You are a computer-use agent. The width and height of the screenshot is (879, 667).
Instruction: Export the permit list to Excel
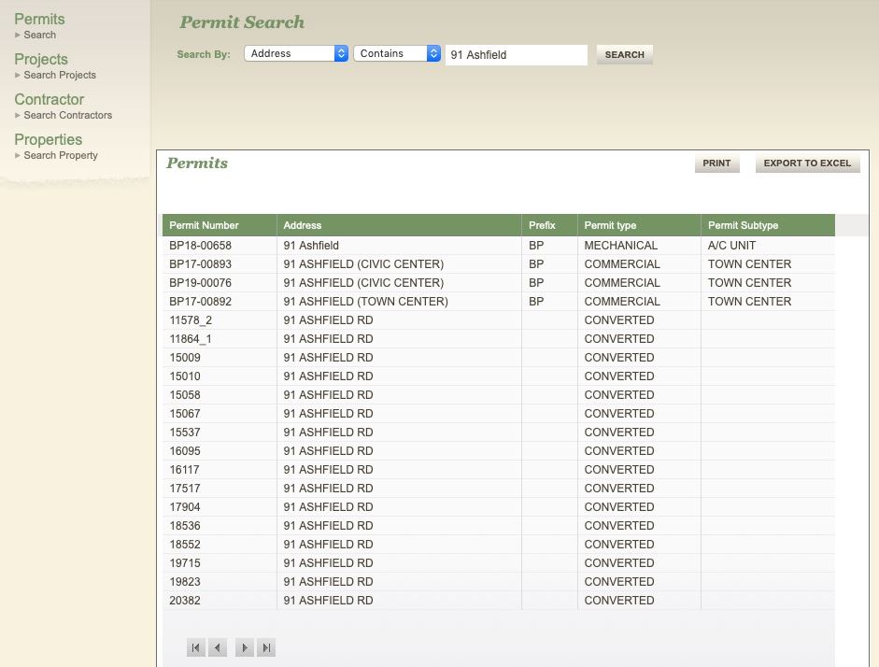click(x=806, y=163)
